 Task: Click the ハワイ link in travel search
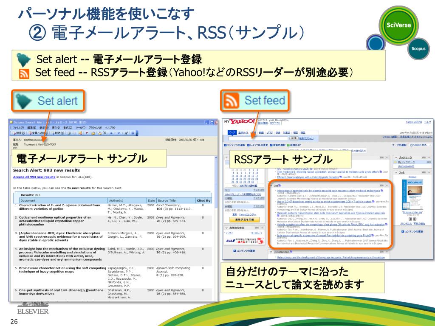(230, 233)
